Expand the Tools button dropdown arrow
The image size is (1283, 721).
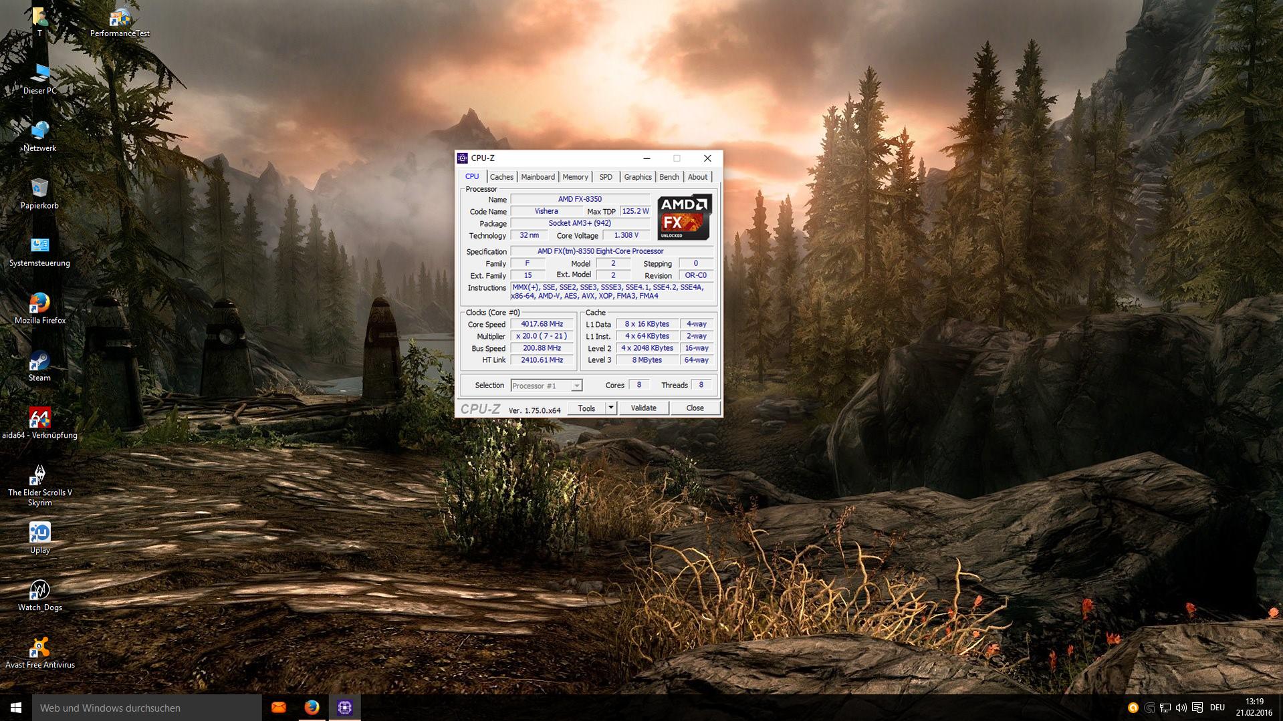point(610,408)
